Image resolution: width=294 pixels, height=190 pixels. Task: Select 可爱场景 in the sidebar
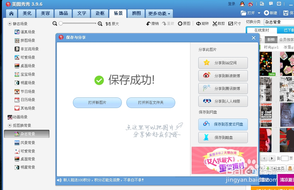pyautogui.click(x=25, y=57)
